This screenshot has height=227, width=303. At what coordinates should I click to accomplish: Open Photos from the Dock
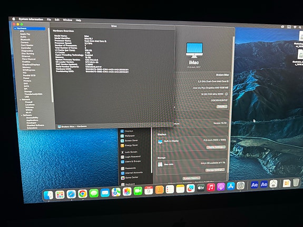tap(127, 192)
